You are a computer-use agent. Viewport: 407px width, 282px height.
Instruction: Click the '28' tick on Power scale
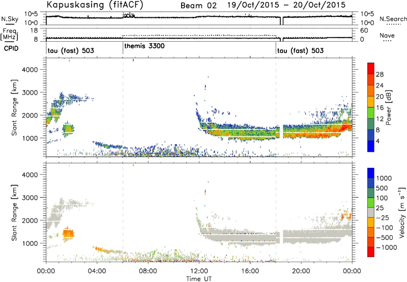tap(380, 74)
